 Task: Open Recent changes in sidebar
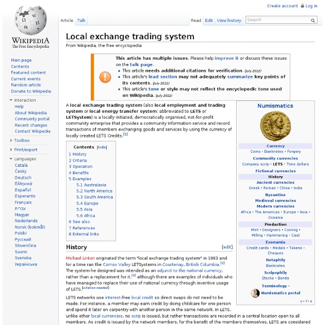(x=31, y=125)
